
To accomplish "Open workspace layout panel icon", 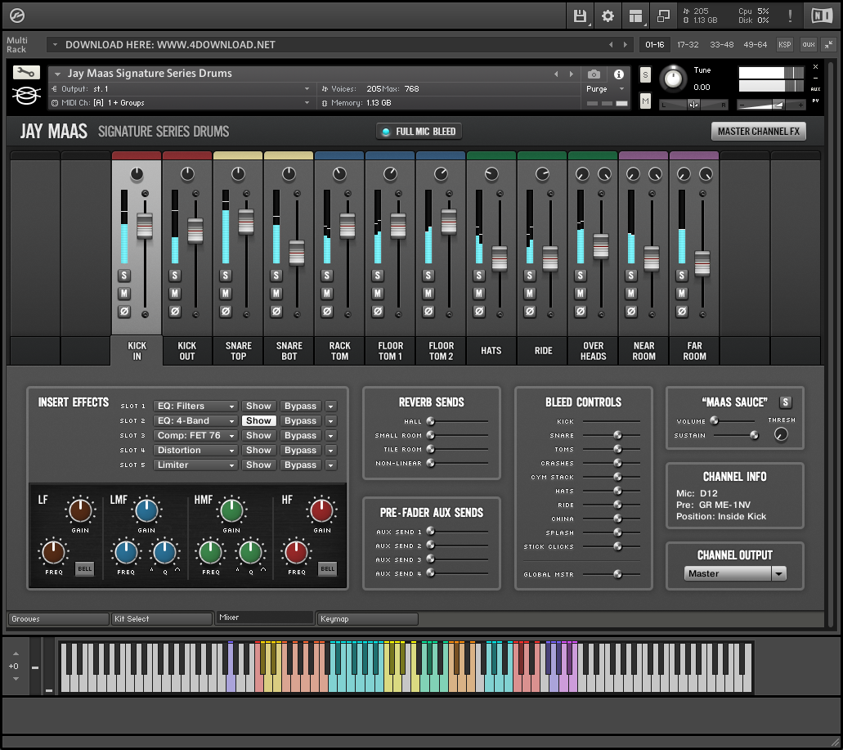I will (635, 16).
